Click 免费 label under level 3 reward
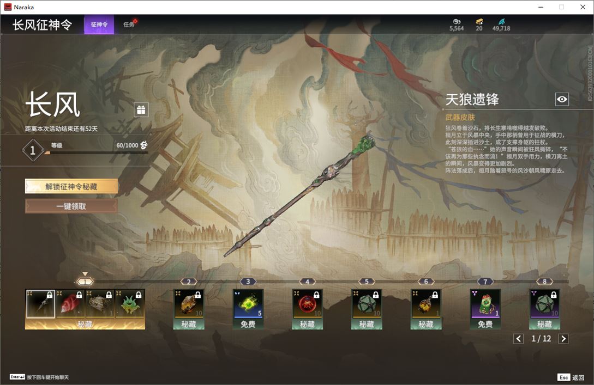This screenshot has height=385, width=594. click(x=248, y=324)
